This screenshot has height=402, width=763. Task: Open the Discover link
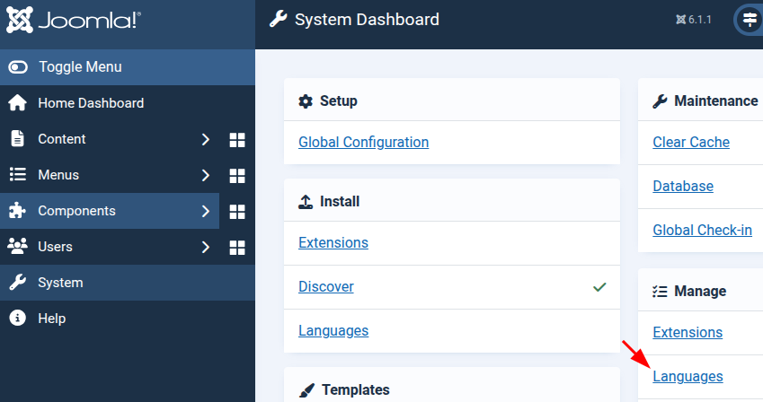point(326,286)
